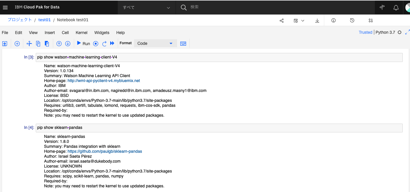Open the Cell menu
The width and height of the screenshot is (410, 192).
[x=65, y=33]
